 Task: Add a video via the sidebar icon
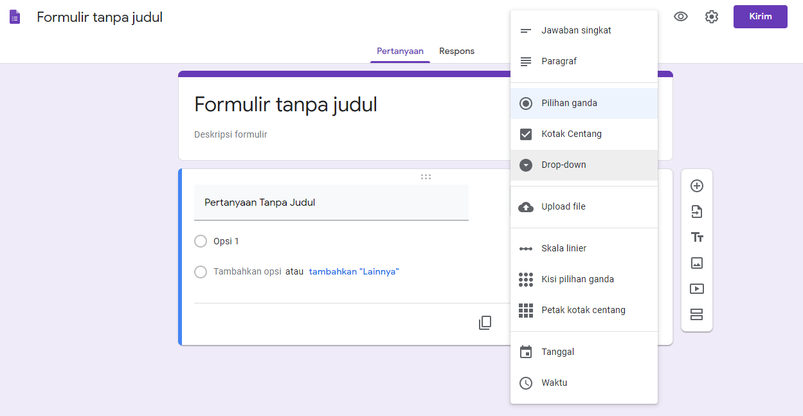697,289
